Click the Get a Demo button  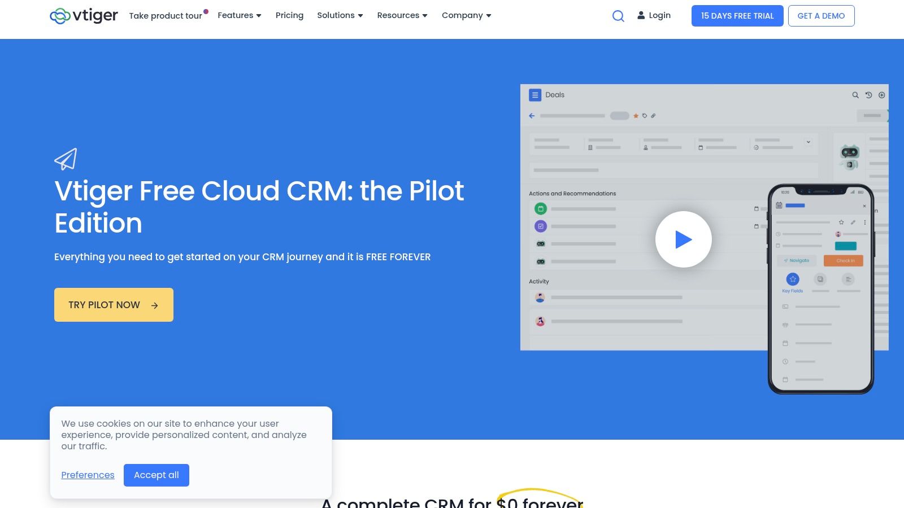(821, 16)
